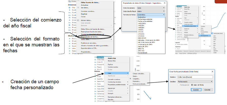Image resolution: width=227 pixels, height=105 pixels.
Task: Choose Campo calculado in Crear submenu
Action: [139, 73]
